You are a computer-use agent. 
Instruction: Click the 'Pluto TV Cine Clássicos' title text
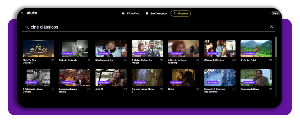(30, 61)
